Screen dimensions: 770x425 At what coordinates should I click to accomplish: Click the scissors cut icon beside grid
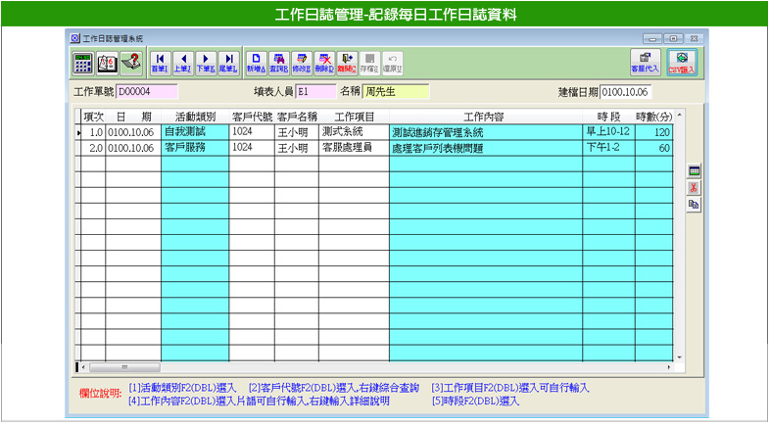694,188
